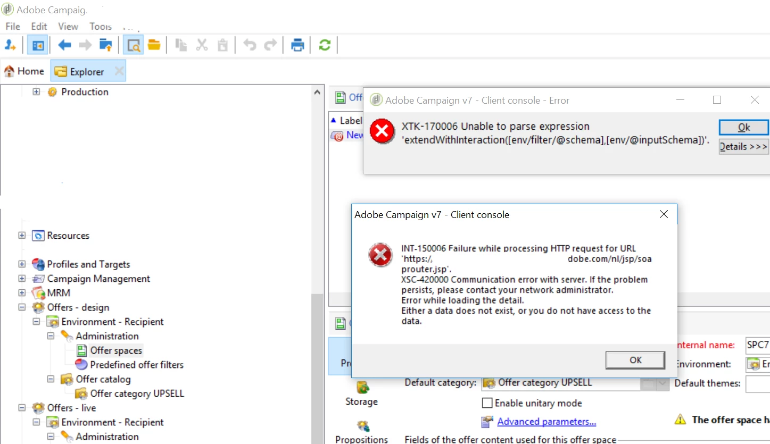
Task: Select Predefined offer filters item
Action: pyautogui.click(x=137, y=364)
